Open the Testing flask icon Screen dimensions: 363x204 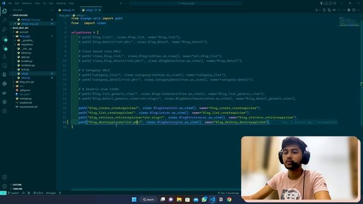click(x=5, y=57)
